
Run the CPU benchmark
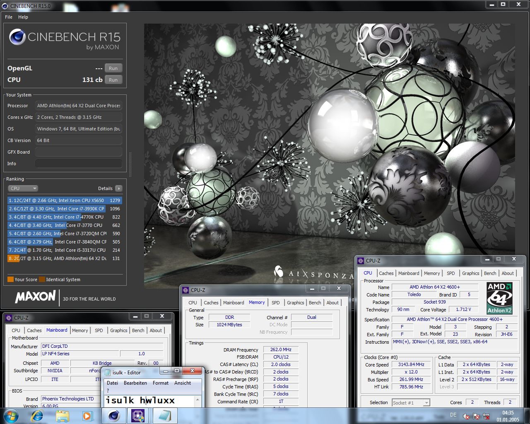[113, 80]
